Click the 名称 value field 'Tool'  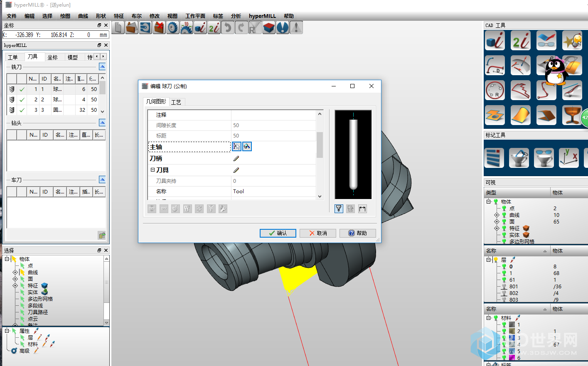[x=273, y=192]
